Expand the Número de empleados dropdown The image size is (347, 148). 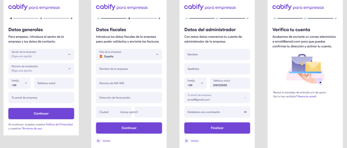coord(41,68)
